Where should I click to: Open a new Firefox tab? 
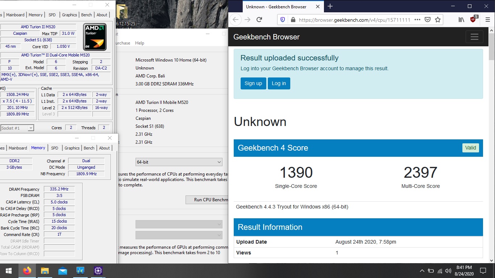tap(330, 7)
